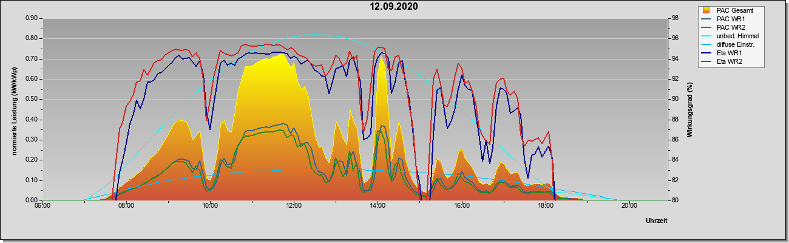Image resolution: width=789 pixels, height=243 pixels.
Task: Click the chart title 12.09.2020
Action: click(x=394, y=7)
